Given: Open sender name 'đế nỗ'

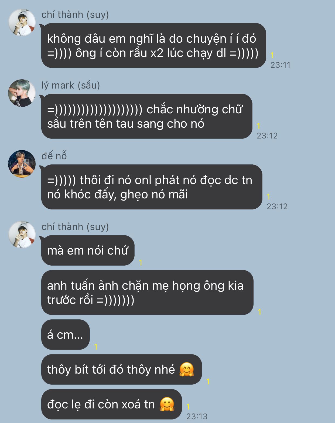Looking at the screenshot, I should (x=54, y=156).
